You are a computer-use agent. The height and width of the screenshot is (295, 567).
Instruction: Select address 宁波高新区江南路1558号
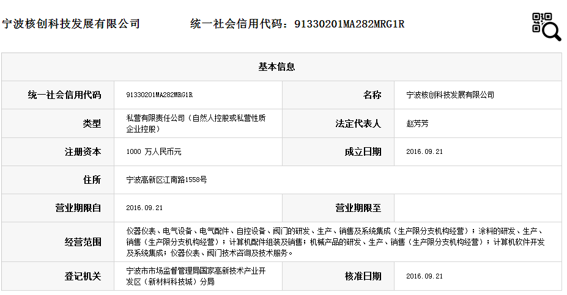[x=166, y=180]
